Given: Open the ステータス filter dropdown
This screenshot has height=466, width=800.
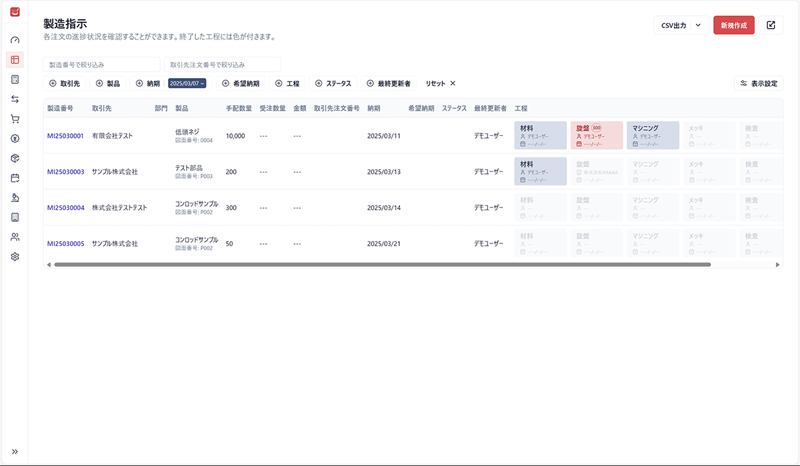Looking at the screenshot, I should pos(333,83).
